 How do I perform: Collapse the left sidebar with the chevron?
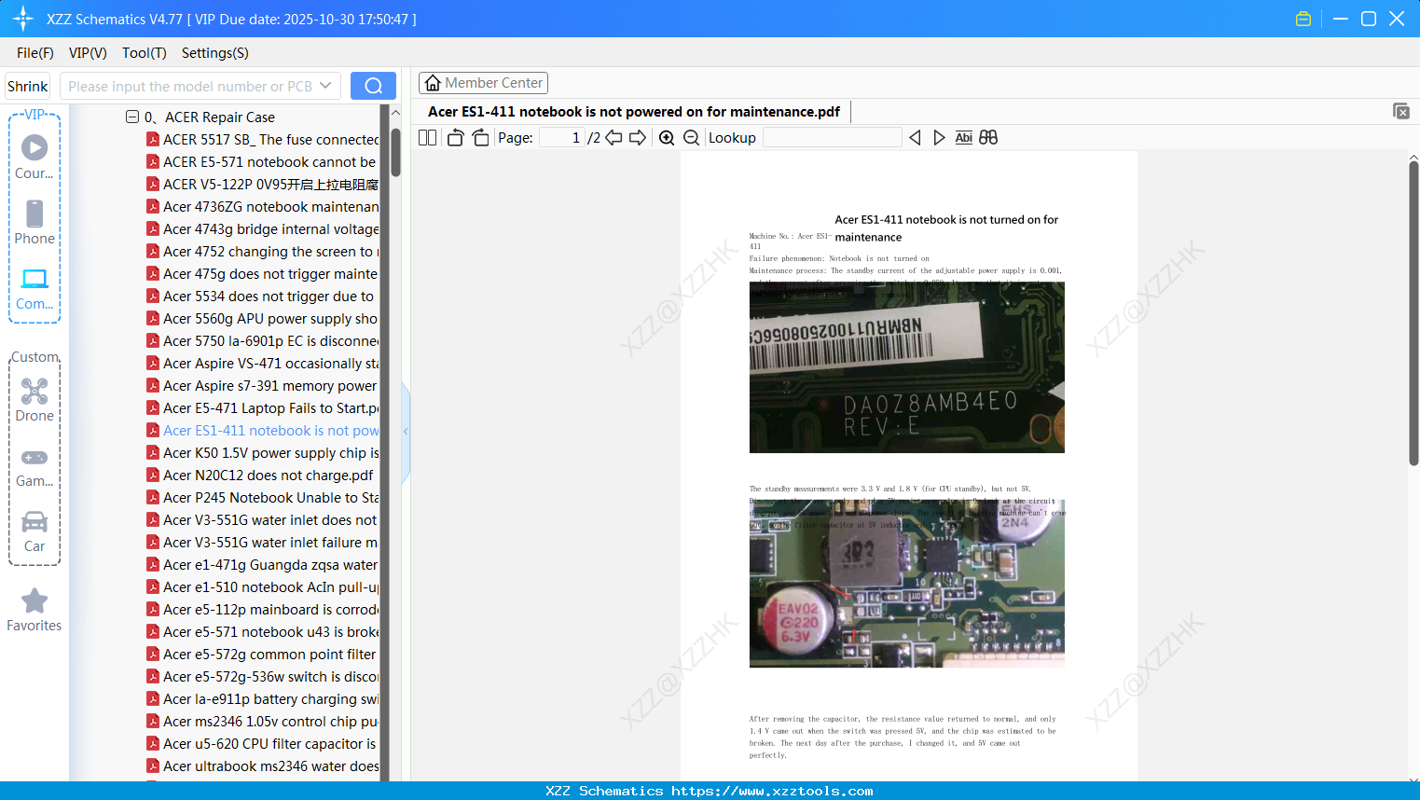[405, 431]
